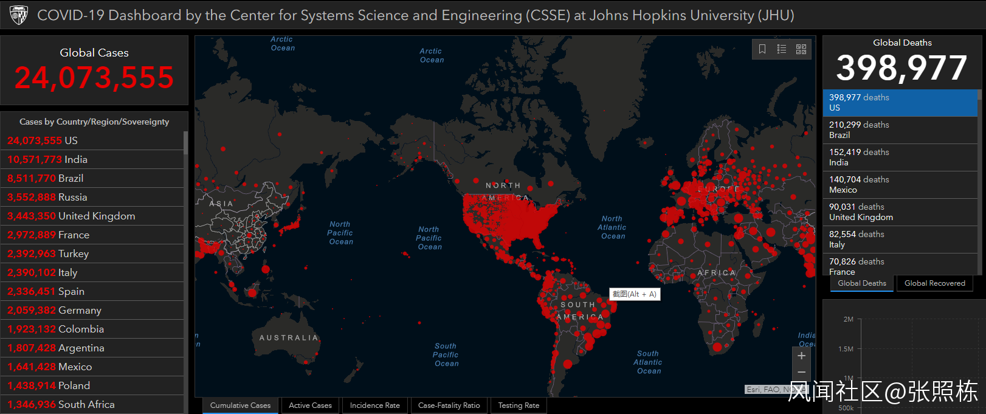The width and height of the screenshot is (986, 414).
Task: Zoom out on the map
Action: click(801, 372)
